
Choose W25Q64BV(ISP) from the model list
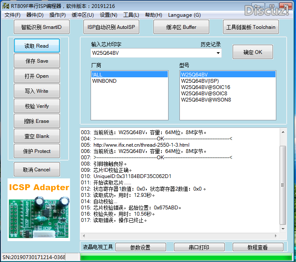pyautogui.click(x=200, y=81)
